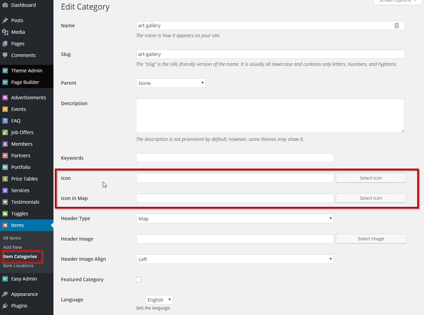Screen dimensions: 424x315
Task: Click the Icon text input field
Action: pyautogui.click(x=235, y=178)
